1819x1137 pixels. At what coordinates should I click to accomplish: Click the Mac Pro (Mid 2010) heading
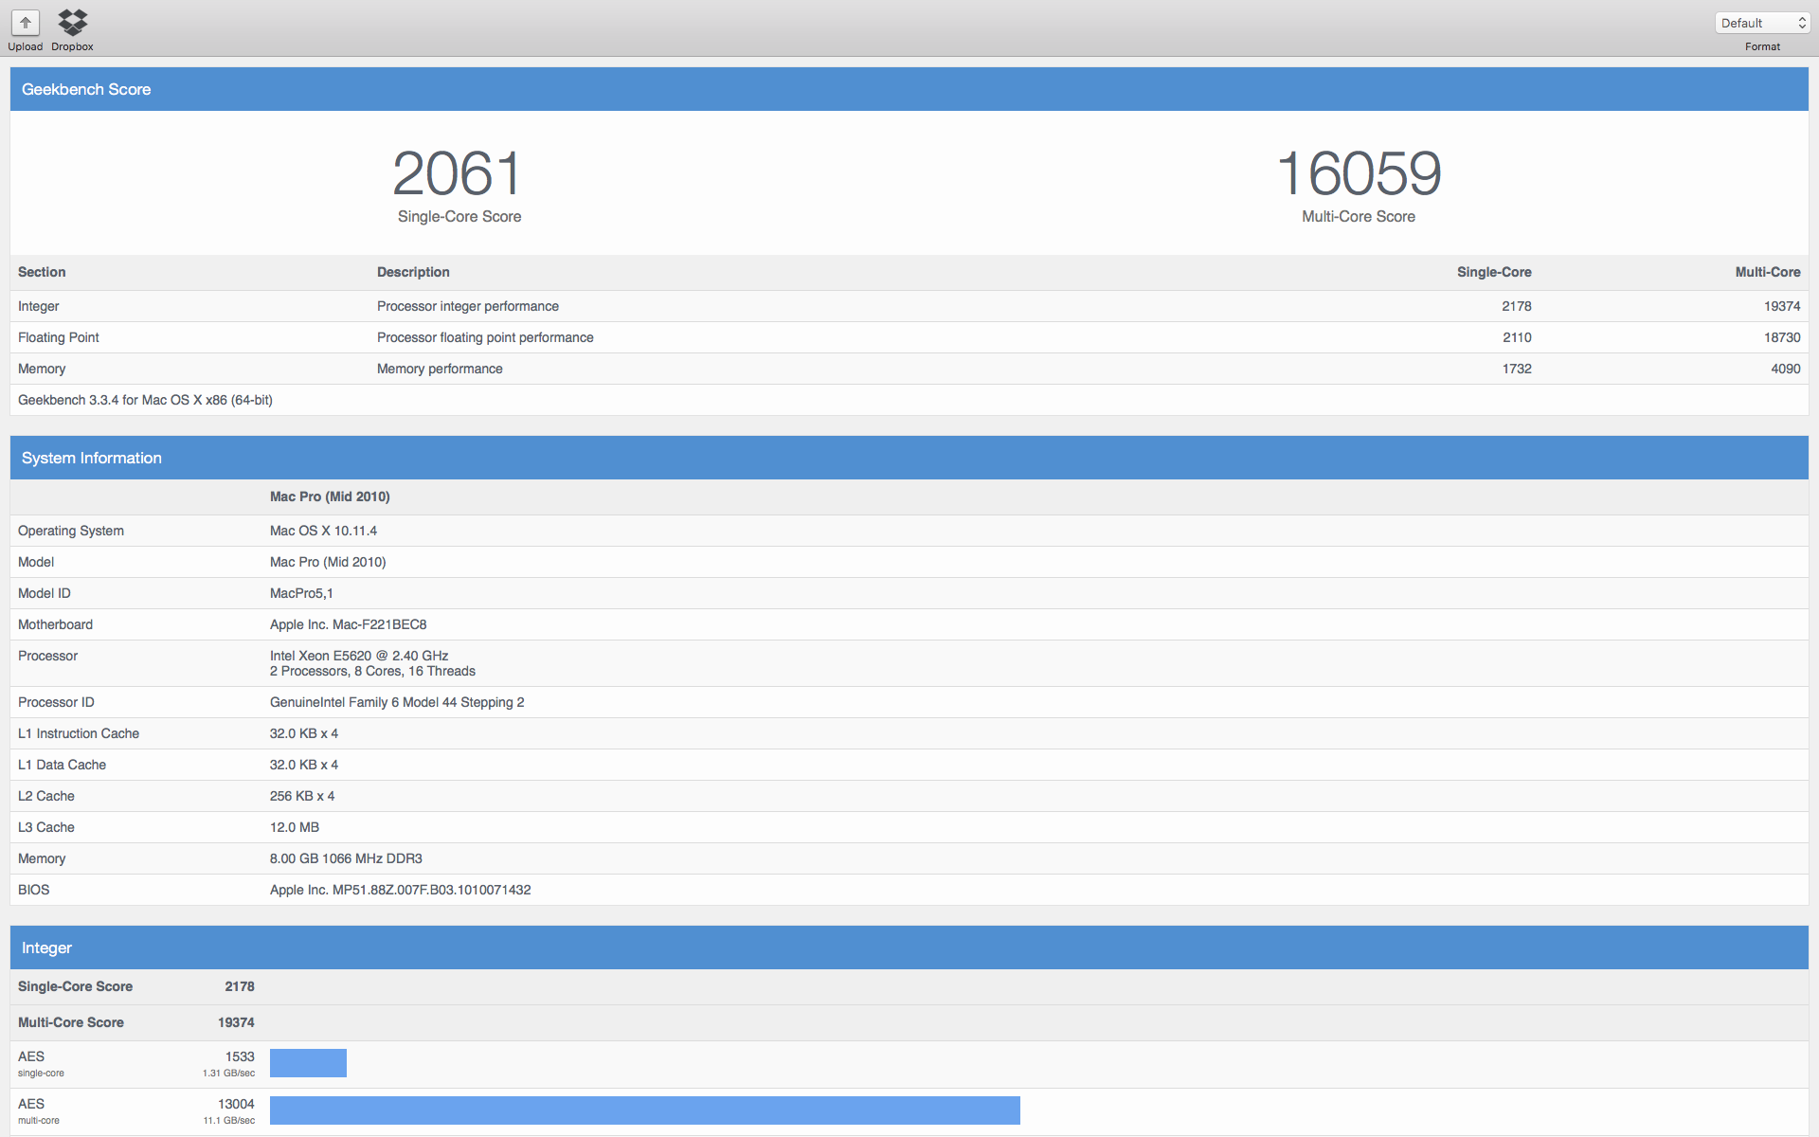click(330, 496)
